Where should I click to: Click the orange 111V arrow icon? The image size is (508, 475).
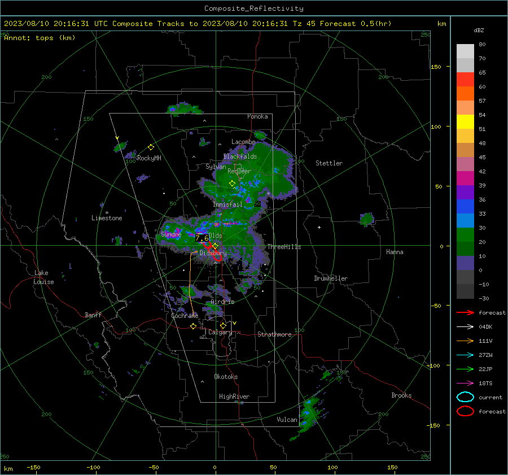pyautogui.click(x=465, y=341)
